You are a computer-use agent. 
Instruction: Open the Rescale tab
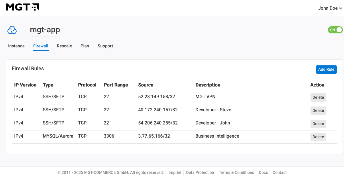pyautogui.click(x=64, y=46)
